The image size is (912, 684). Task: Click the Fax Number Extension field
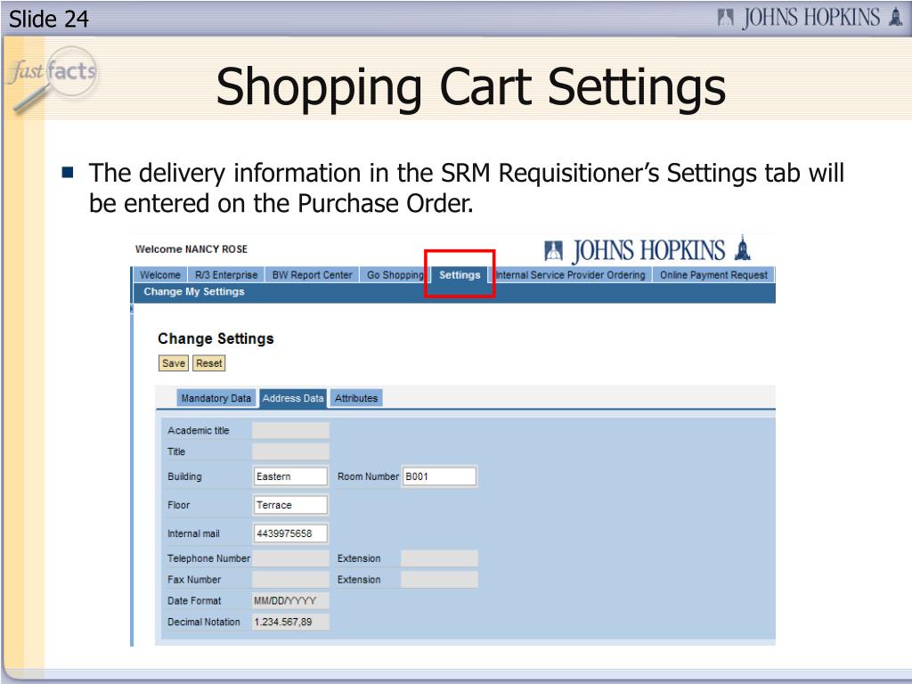click(x=440, y=579)
